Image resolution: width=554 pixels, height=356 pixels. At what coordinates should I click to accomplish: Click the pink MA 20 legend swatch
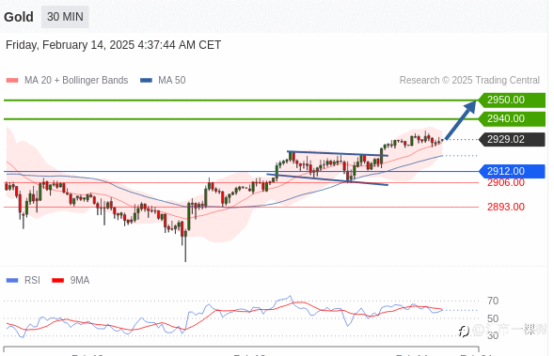(12, 81)
